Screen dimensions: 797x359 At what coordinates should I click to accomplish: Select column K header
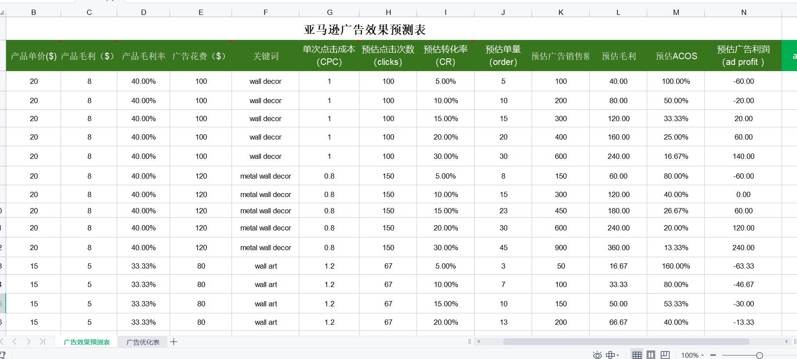coord(561,12)
